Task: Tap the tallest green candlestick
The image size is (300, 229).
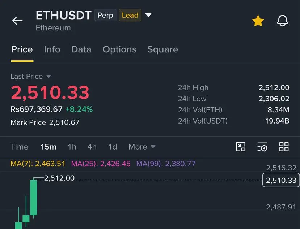Action: click(34, 198)
